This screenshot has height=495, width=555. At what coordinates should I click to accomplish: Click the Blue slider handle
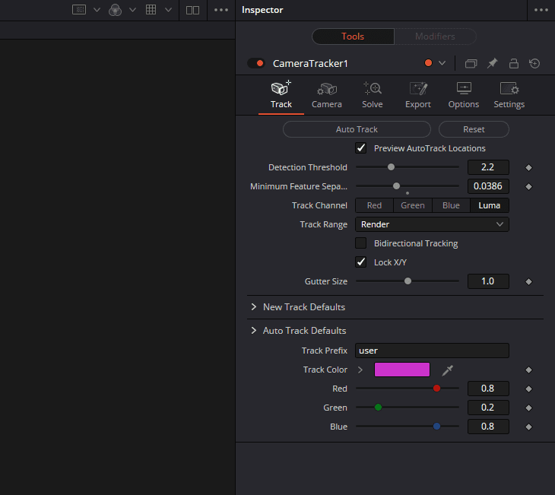click(437, 427)
